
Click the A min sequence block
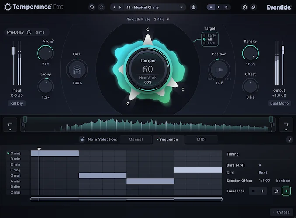click(x=150, y=181)
